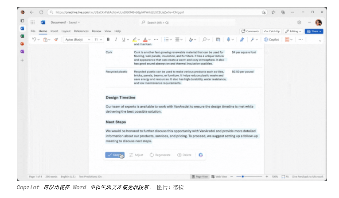The height and width of the screenshot is (198, 339).
Task: Click the Word logo icon beside Document1
Action: (x=43, y=22)
